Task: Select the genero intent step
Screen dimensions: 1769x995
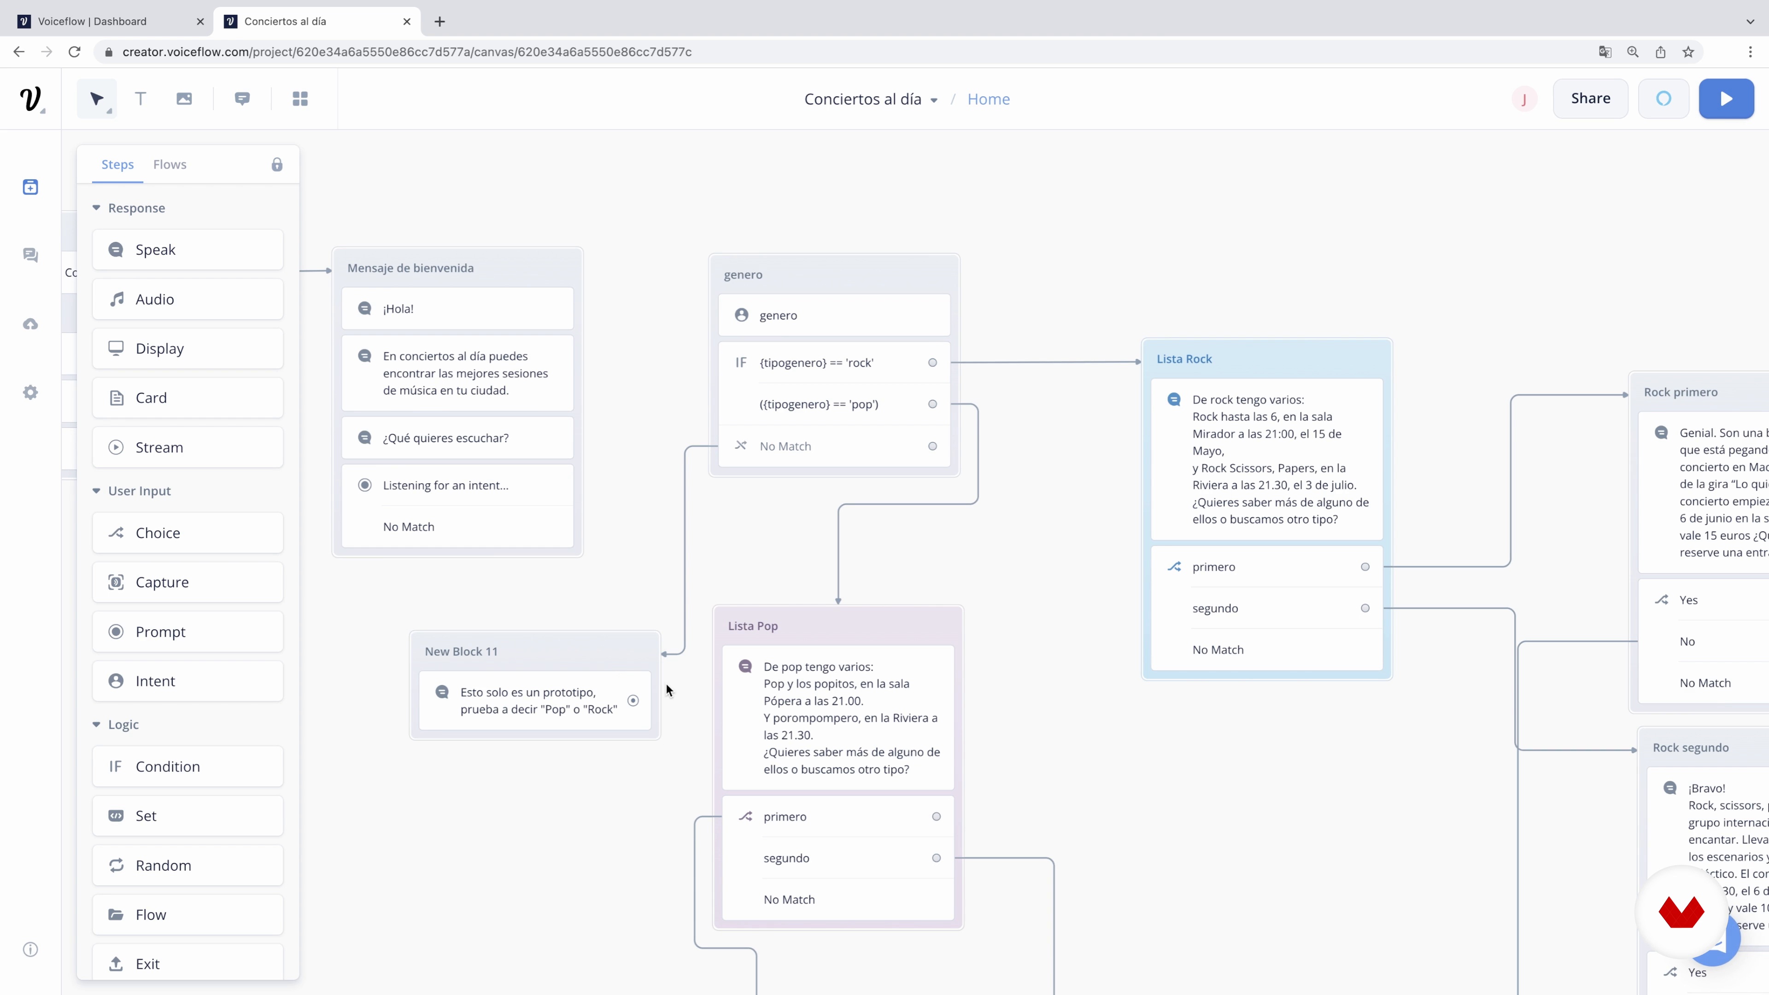Action: [834, 316]
